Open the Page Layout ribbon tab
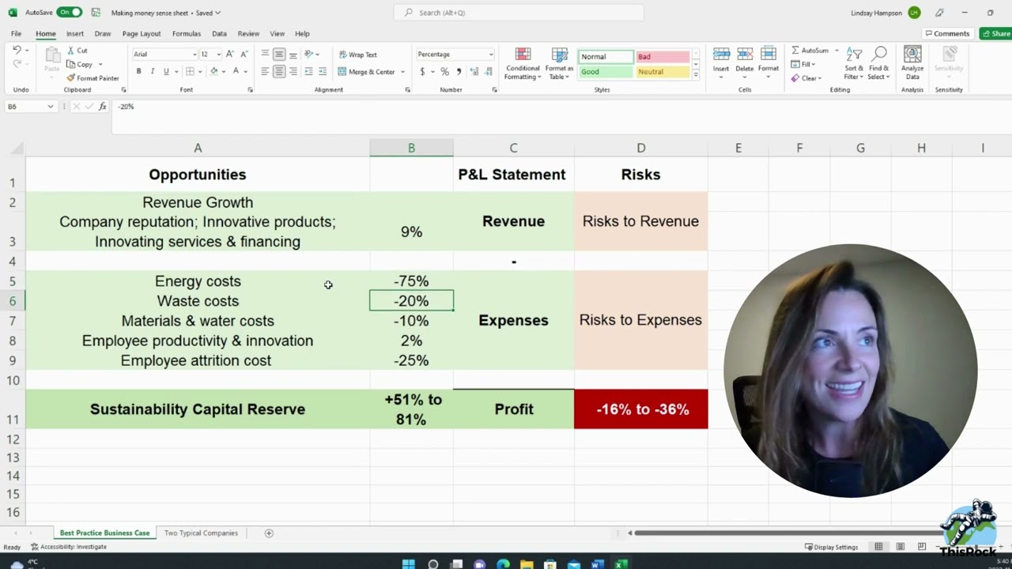 (x=142, y=34)
